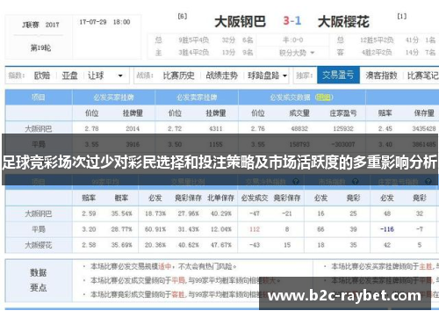Select the 2.58 odds for 大阪樱花
The width and height of the screenshot is (439, 318).
click(x=89, y=245)
